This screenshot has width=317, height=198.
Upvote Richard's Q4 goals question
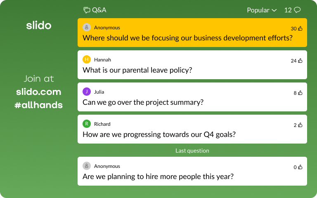click(x=300, y=125)
